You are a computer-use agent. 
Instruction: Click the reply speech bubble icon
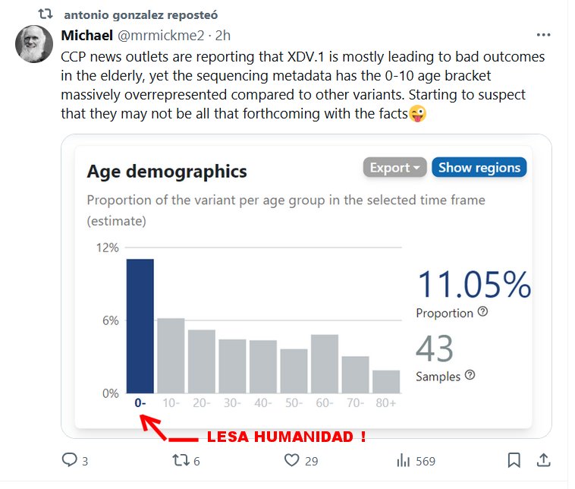tap(70, 460)
